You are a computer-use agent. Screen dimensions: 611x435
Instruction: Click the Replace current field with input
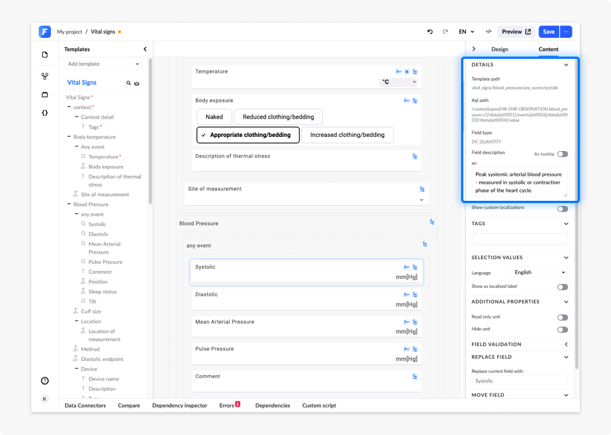click(x=519, y=381)
